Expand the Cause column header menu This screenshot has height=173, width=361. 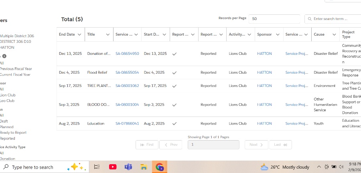tap(334, 34)
